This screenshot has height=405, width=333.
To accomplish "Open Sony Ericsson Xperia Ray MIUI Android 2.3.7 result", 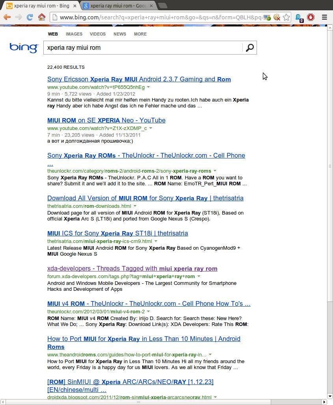I will (x=139, y=79).
